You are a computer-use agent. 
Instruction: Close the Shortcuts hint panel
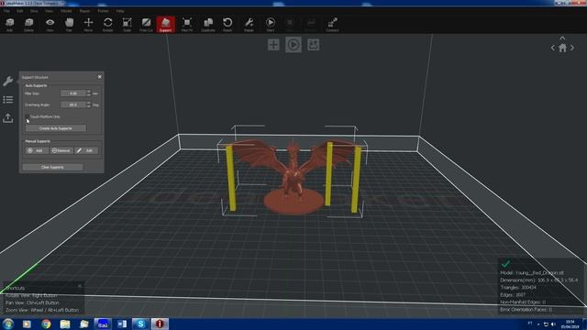click(80, 286)
